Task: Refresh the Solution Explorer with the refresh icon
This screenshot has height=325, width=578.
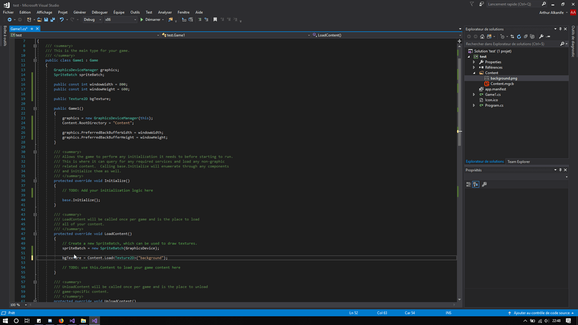Action: pyautogui.click(x=519, y=37)
